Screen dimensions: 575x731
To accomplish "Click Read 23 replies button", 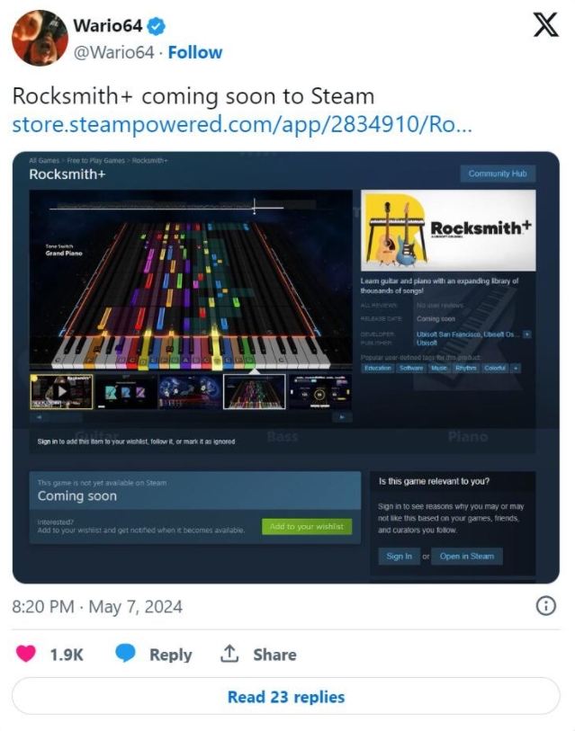I will coord(285,697).
